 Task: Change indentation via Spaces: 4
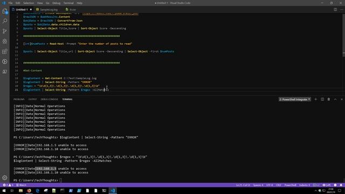coord(258,185)
